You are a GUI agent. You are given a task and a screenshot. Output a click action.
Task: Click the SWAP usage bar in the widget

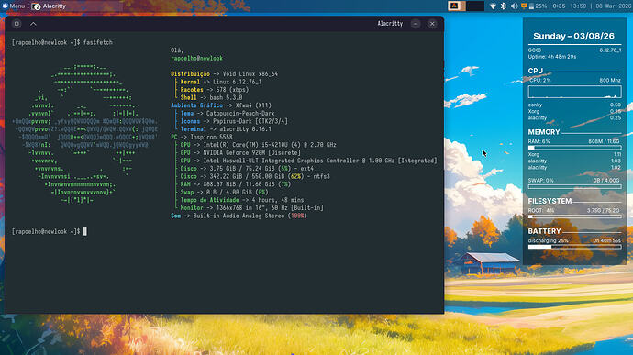(x=574, y=186)
